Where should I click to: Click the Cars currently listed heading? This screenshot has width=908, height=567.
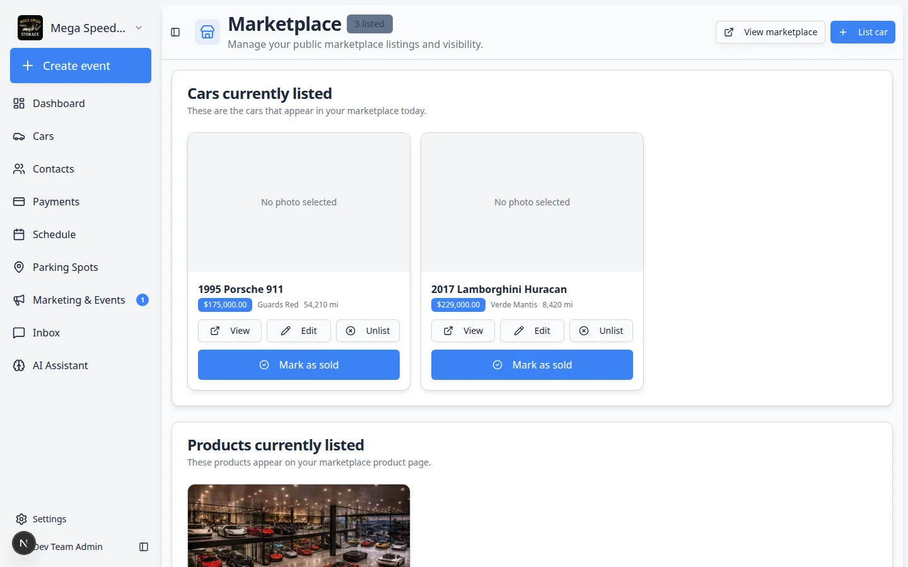tap(260, 93)
